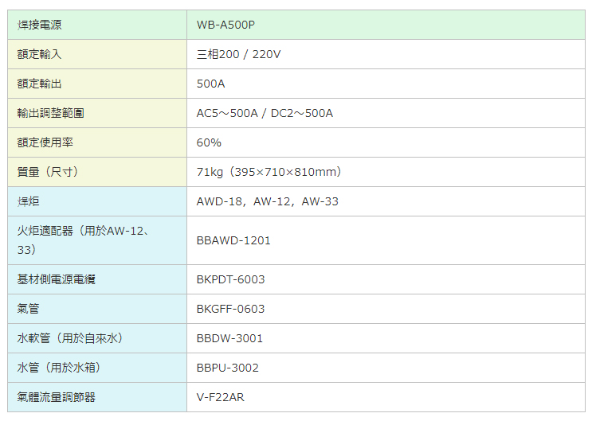Click the AWD-18, AW-12, AW-33 text
Image resolution: width=592 pixels, height=421 pixels.
pyautogui.click(x=267, y=201)
